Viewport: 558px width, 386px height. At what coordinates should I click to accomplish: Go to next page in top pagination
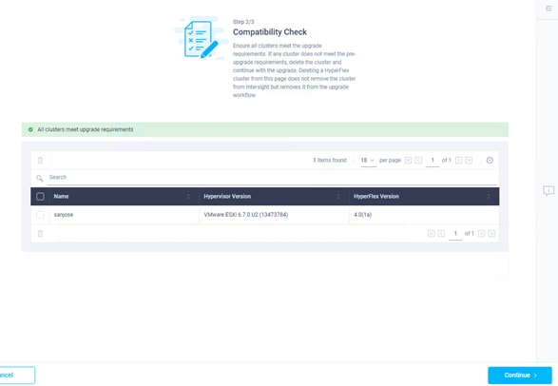(x=459, y=160)
